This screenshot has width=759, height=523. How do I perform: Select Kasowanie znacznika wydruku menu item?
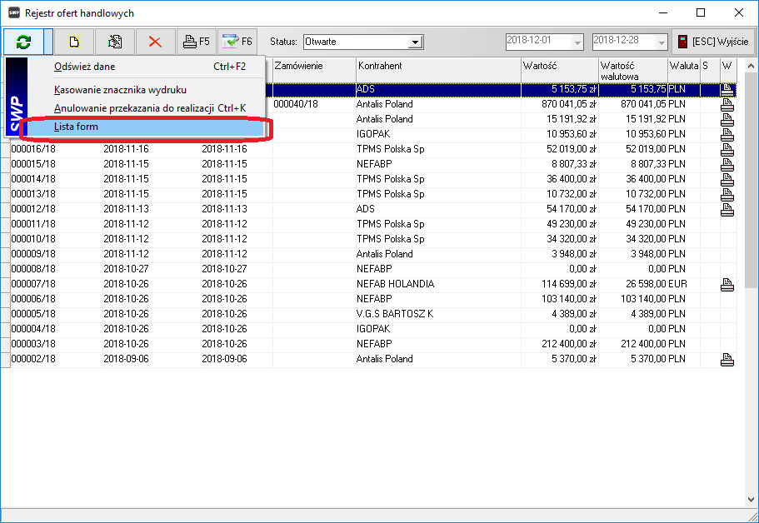[x=120, y=90]
